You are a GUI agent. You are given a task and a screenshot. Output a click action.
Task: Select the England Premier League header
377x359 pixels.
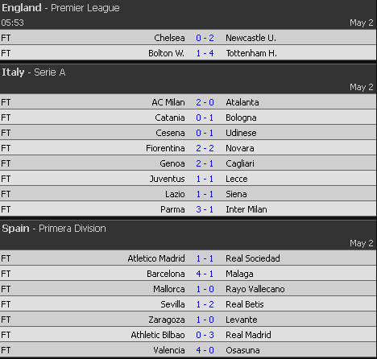coord(60,8)
